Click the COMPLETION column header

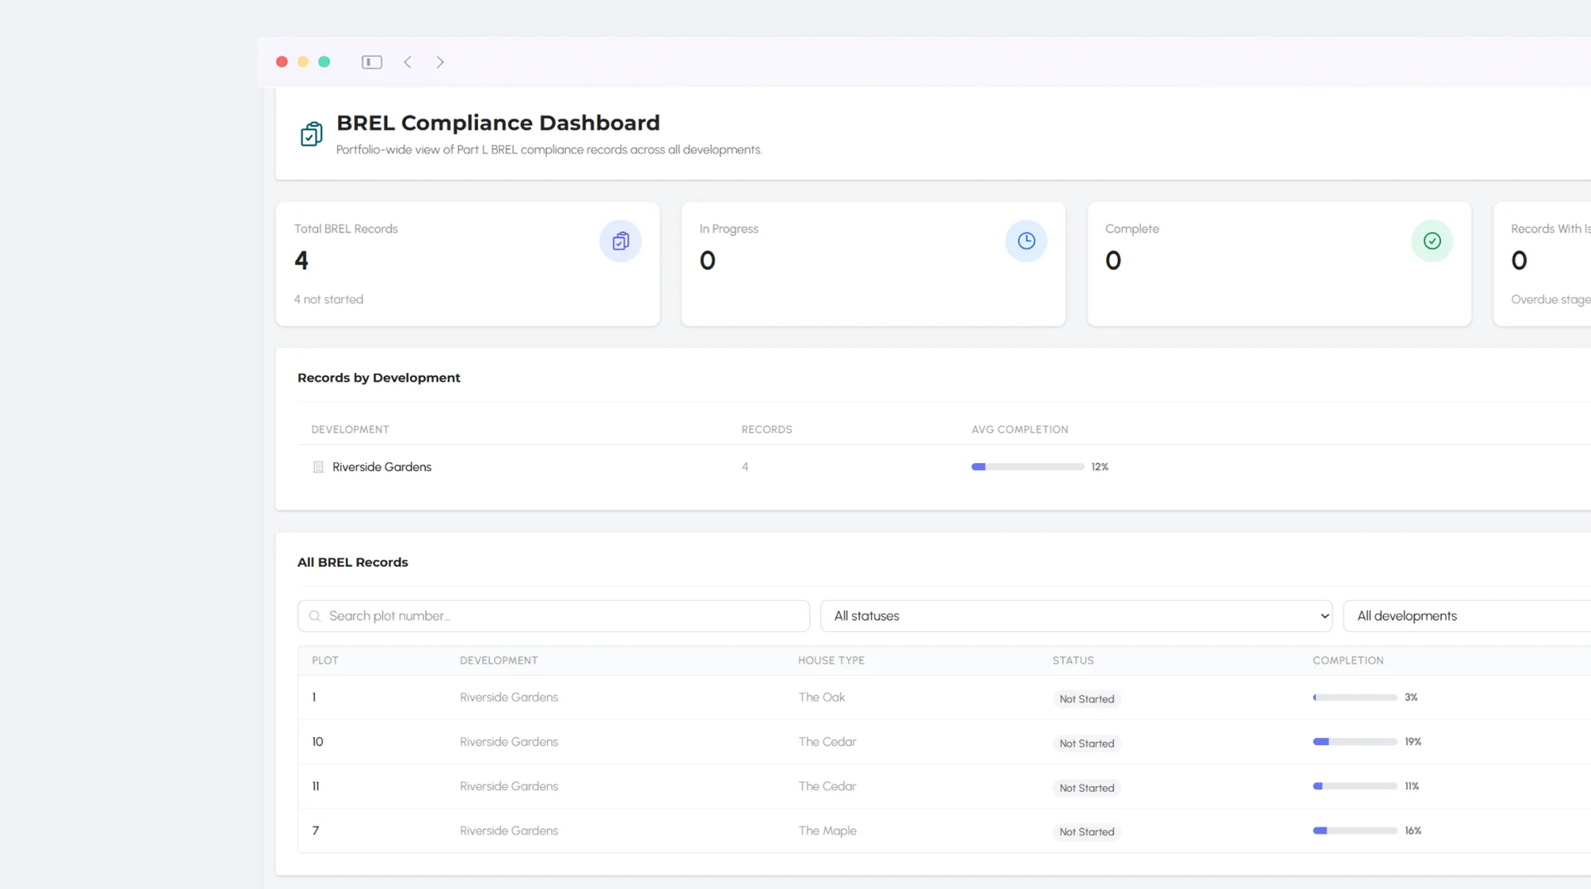(1348, 661)
